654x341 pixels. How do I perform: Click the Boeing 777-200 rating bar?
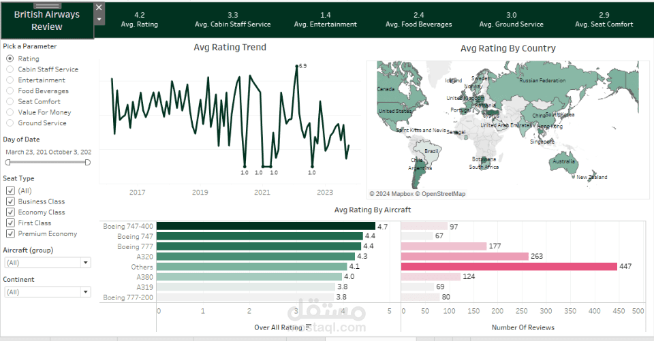[246, 297]
